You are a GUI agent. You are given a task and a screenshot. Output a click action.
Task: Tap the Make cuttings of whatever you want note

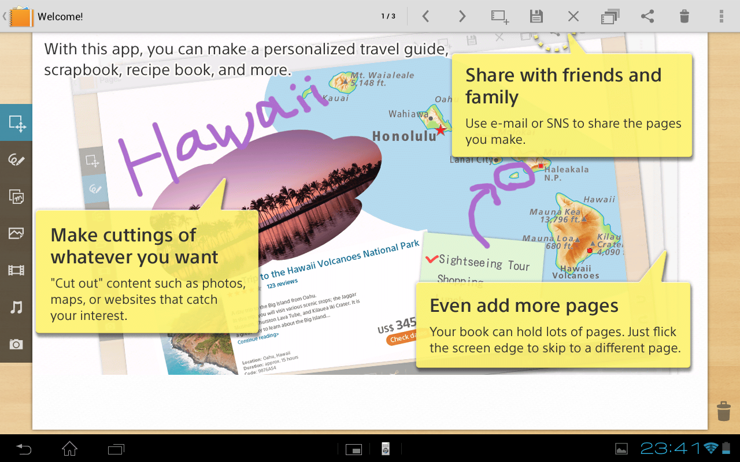click(x=147, y=271)
